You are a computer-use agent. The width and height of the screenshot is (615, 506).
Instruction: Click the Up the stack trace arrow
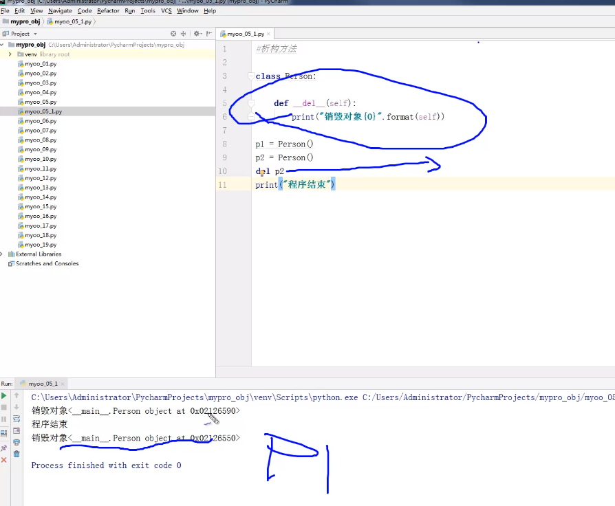17,395
